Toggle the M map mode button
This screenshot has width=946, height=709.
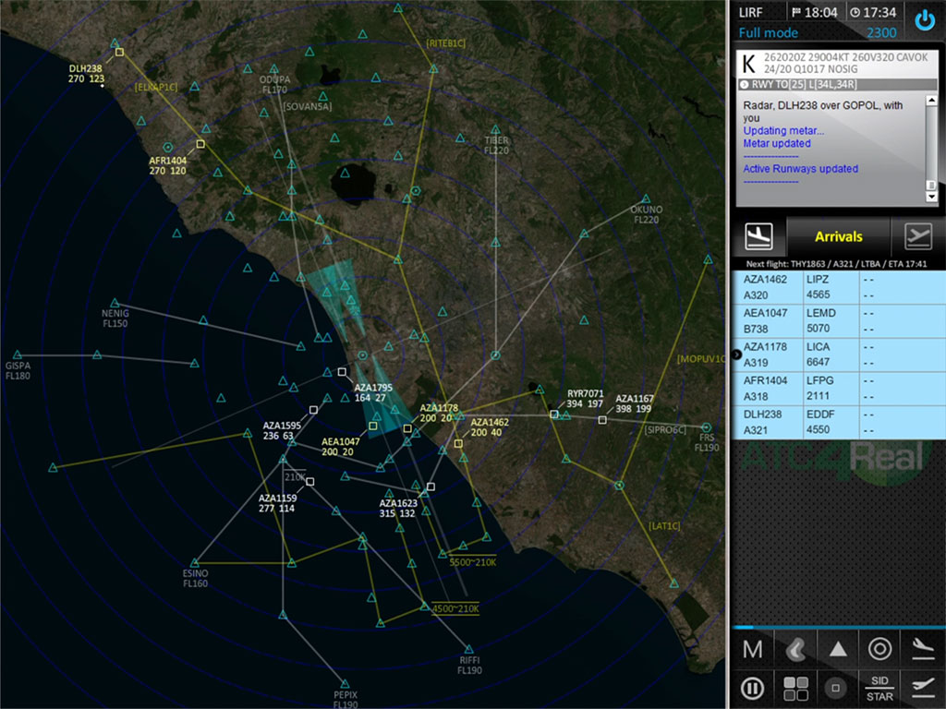coord(753,649)
